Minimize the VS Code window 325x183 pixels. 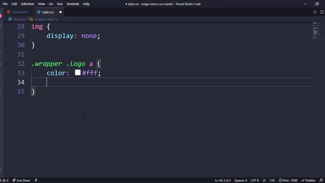click(305, 4)
